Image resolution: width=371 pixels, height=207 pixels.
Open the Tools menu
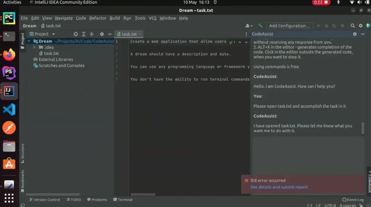(x=140, y=18)
